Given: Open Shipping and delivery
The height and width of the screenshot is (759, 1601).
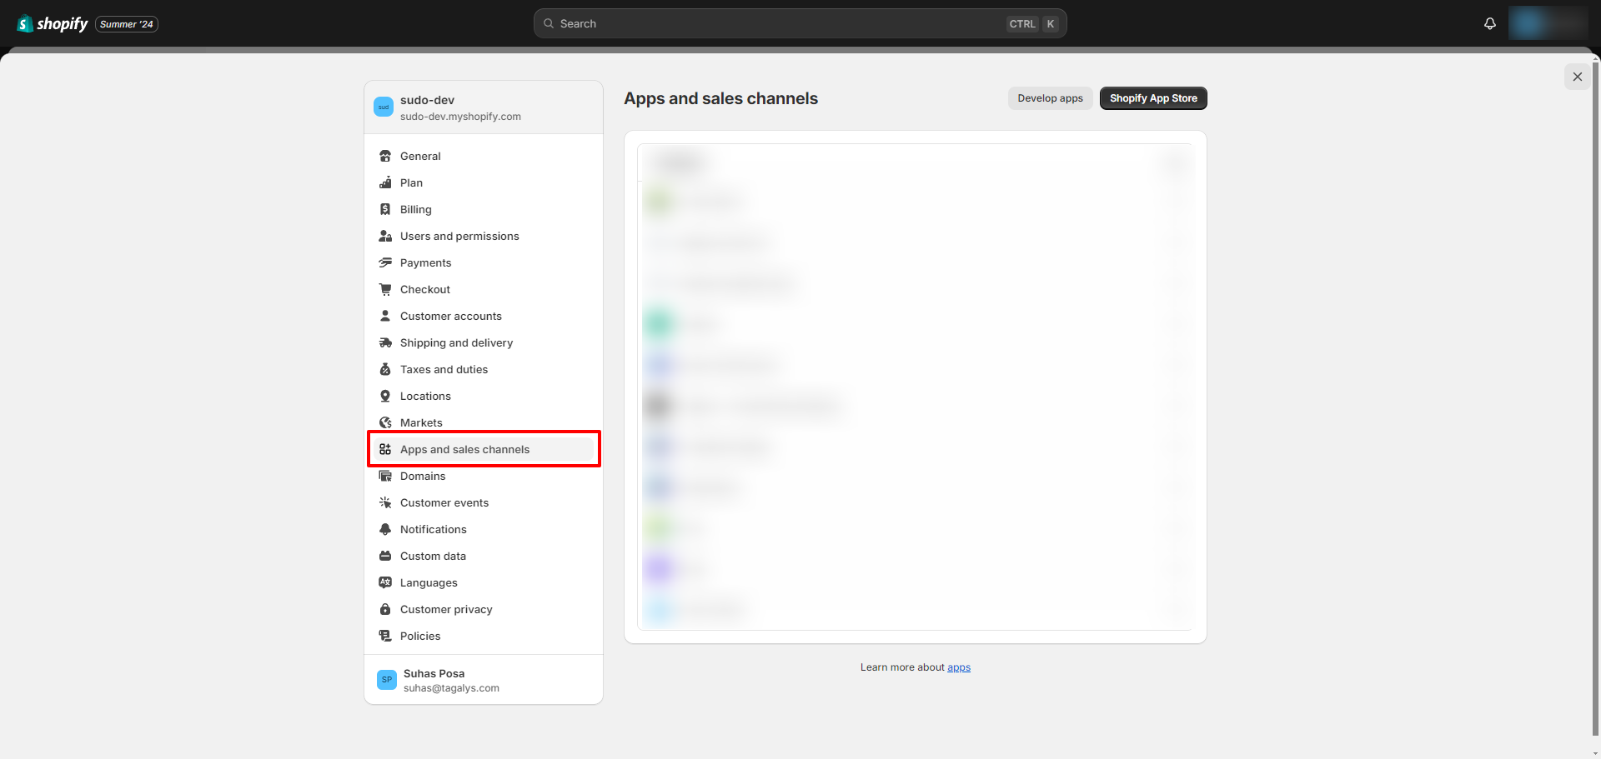Looking at the screenshot, I should 484,342.
